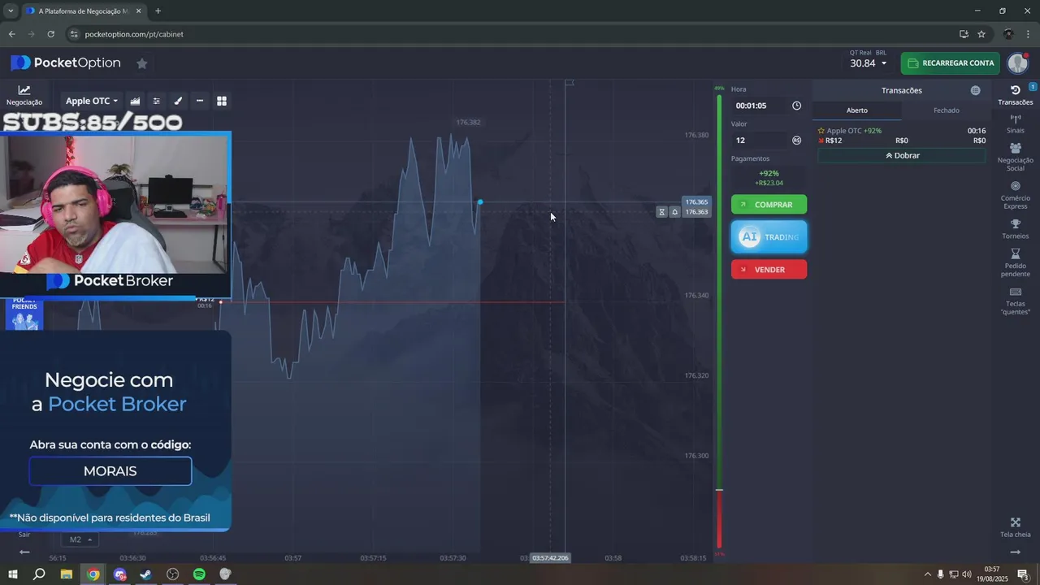Viewport: 1040px width, 585px height.
Task: Click the green COMPRAR button
Action: pos(769,205)
